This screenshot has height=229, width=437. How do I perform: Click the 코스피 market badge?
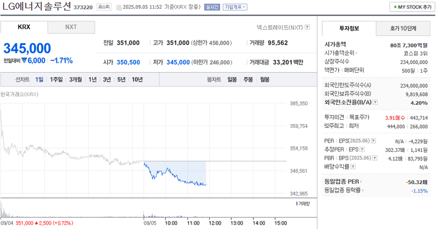tap(104, 7)
